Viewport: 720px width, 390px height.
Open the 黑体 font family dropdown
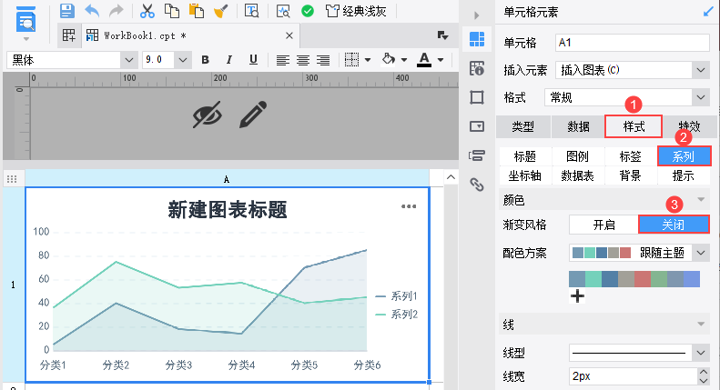(129, 60)
